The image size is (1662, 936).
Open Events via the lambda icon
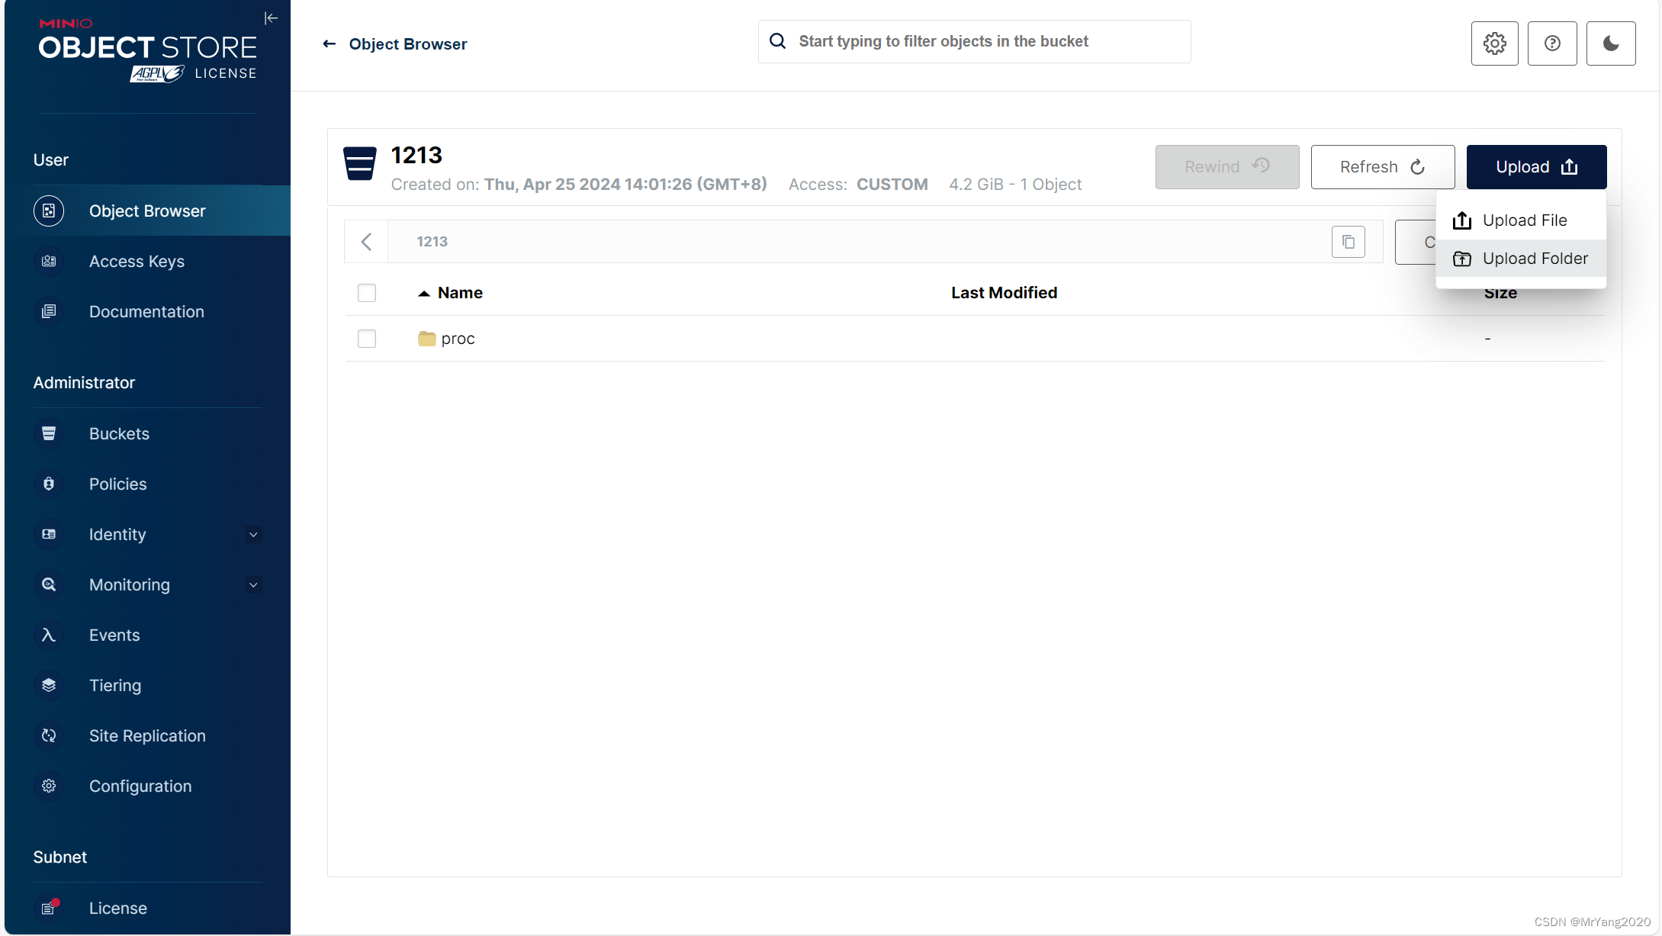(49, 635)
